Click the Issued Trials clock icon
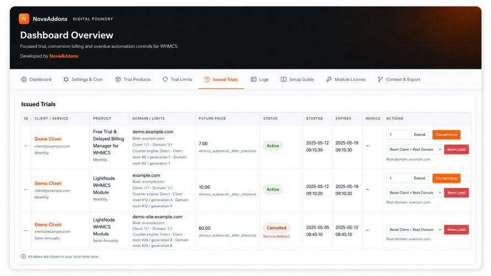The height and width of the screenshot is (276, 491). (207, 79)
